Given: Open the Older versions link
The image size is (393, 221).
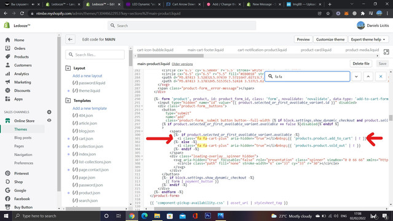Looking at the screenshot, I should coord(182,64).
